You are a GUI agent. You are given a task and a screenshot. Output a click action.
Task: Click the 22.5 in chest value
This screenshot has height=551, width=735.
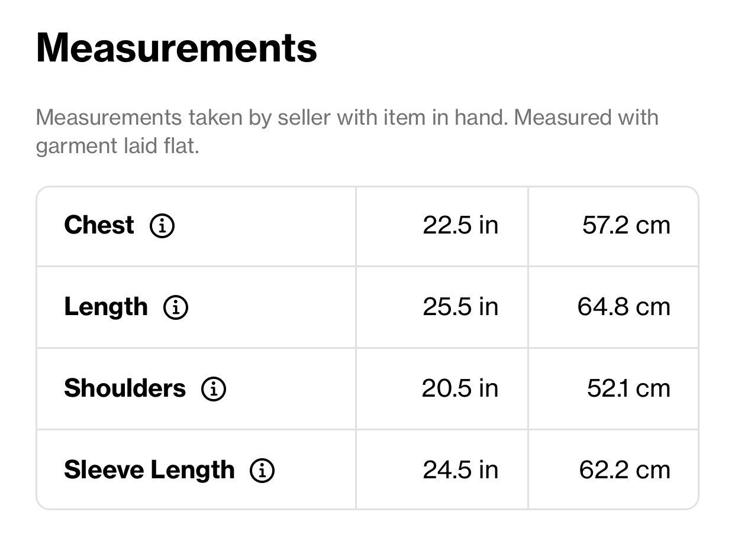pyautogui.click(x=460, y=225)
